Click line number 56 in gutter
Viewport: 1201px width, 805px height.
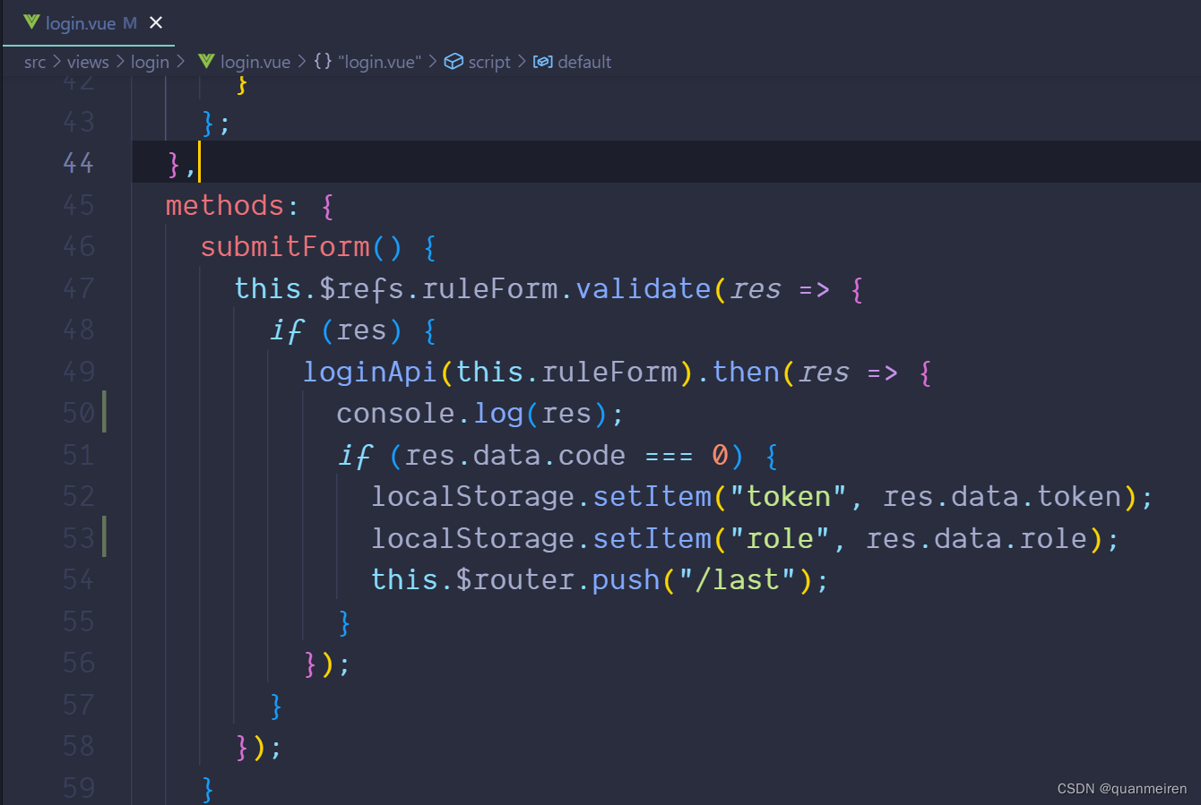[x=78, y=663]
